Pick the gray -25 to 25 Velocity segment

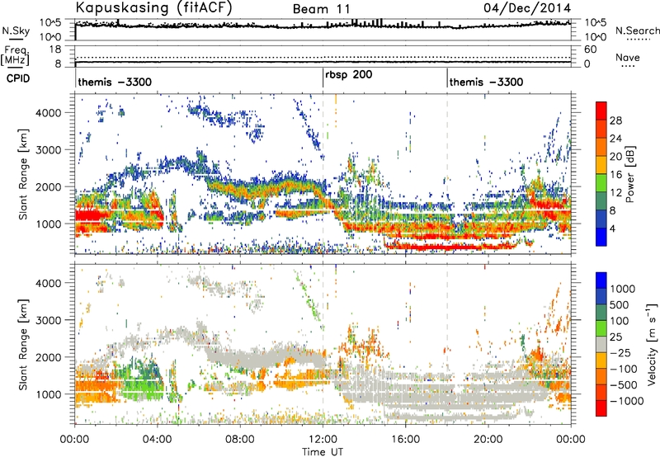pyautogui.click(x=601, y=344)
